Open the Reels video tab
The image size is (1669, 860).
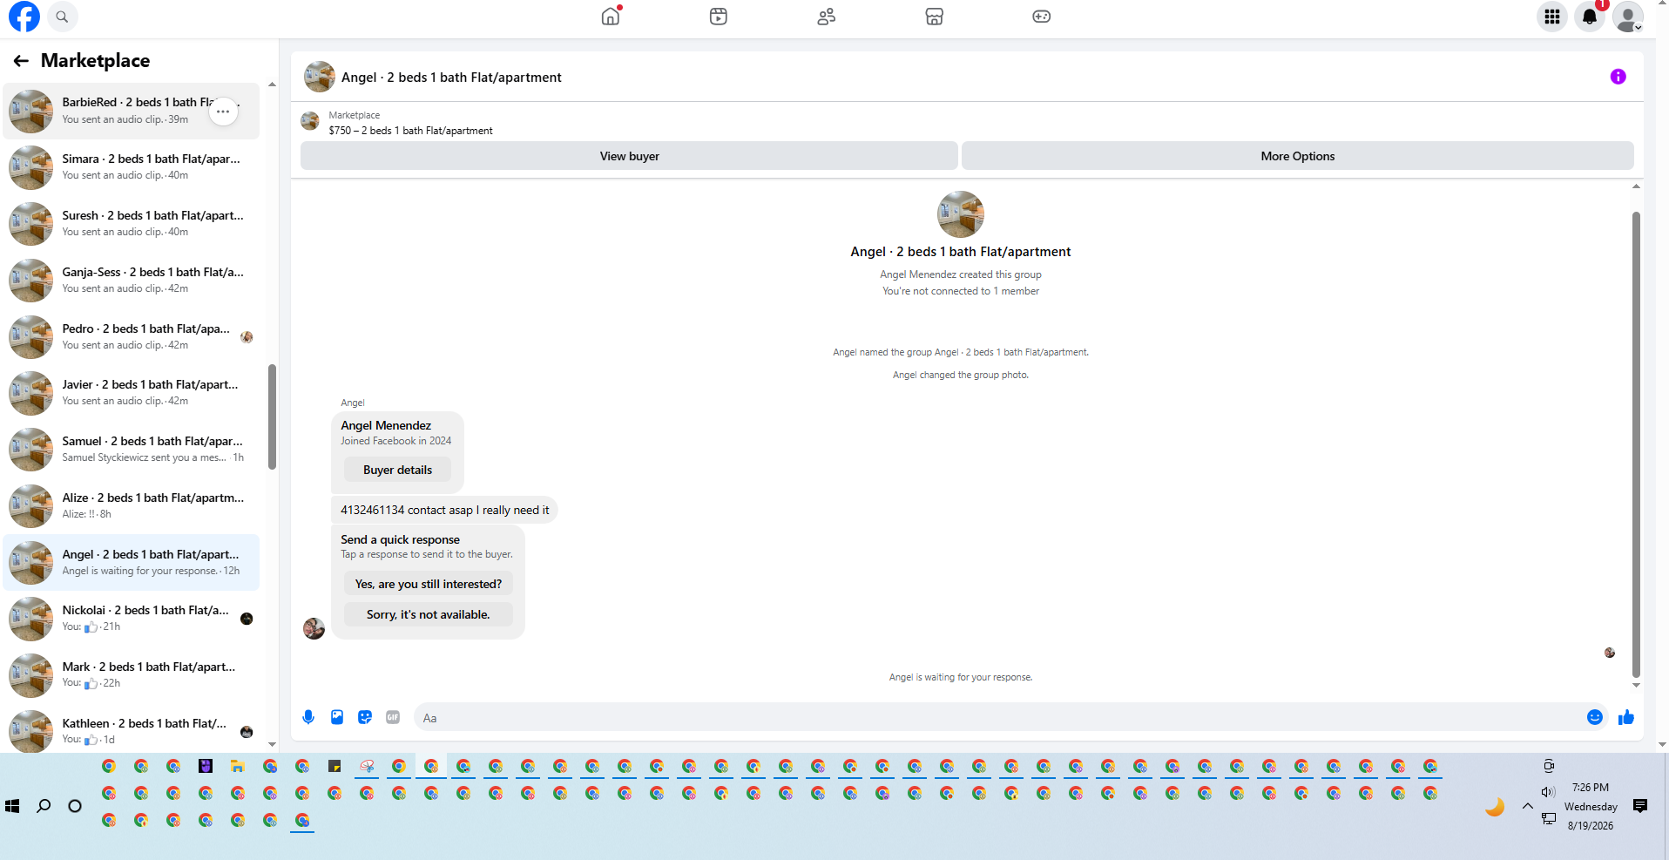point(719,17)
